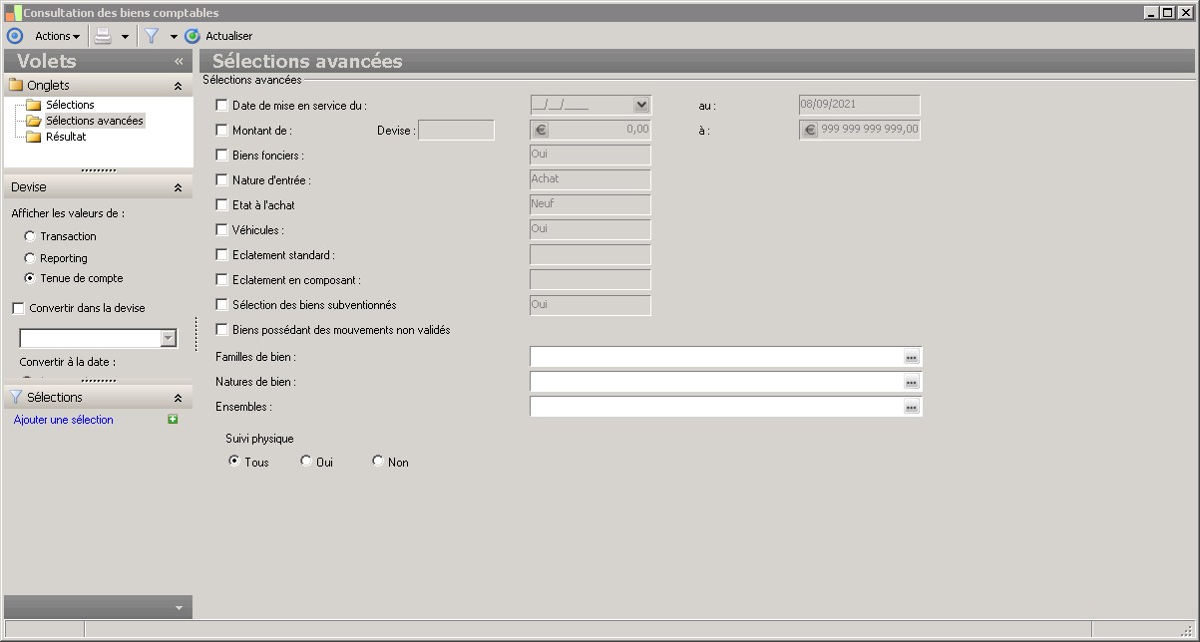
Task: Click the filter funnel icon in toolbar
Action: 152,36
